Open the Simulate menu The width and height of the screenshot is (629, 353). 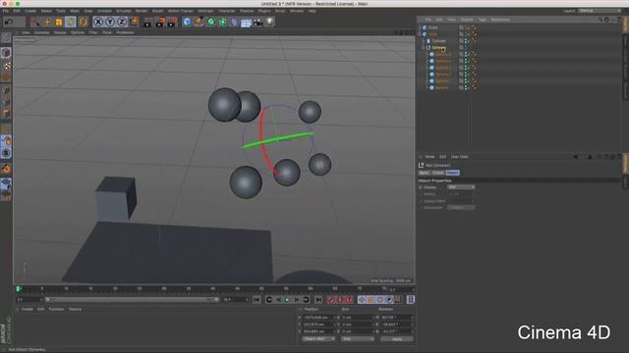123,11
